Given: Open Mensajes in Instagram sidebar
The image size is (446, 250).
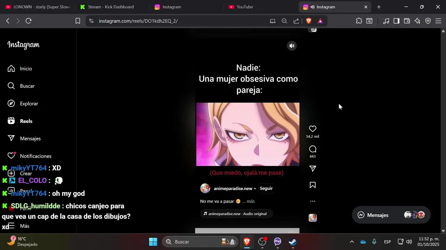Looking at the screenshot, I should pos(24,139).
